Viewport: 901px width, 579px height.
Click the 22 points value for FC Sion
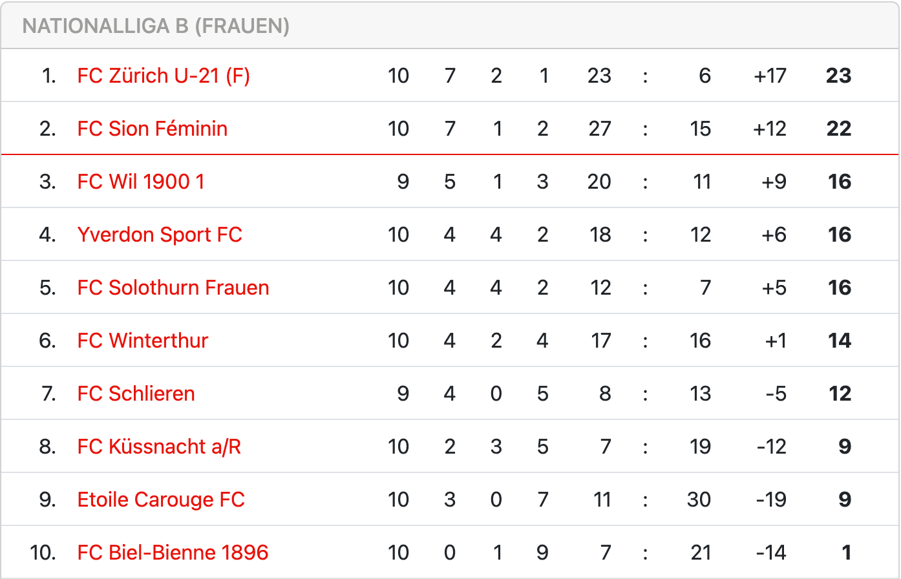(839, 129)
